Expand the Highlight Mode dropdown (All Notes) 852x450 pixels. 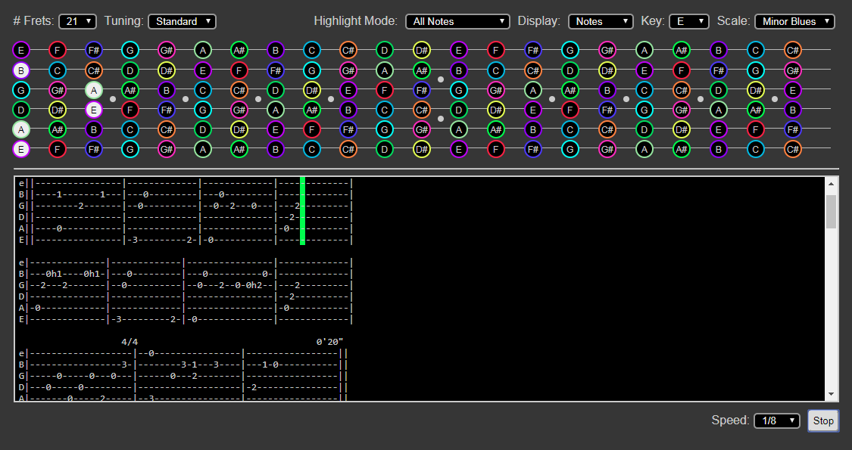(x=457, y=21)
